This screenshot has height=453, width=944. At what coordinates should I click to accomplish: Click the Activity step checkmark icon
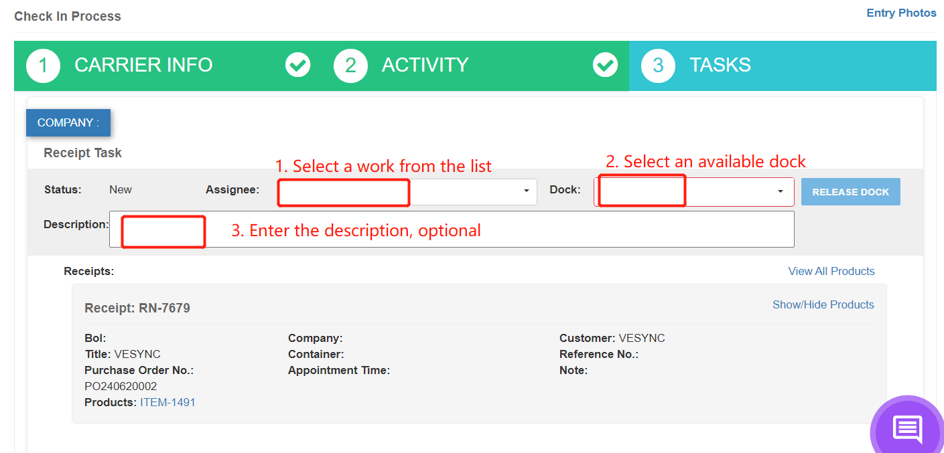[605, 65]
